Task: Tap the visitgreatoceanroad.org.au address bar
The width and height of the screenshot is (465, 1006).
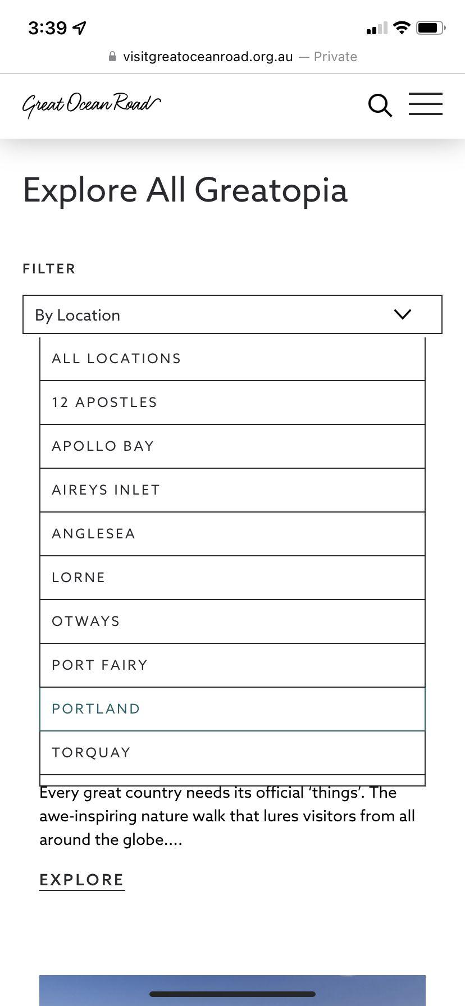Action: pos(208,57)
